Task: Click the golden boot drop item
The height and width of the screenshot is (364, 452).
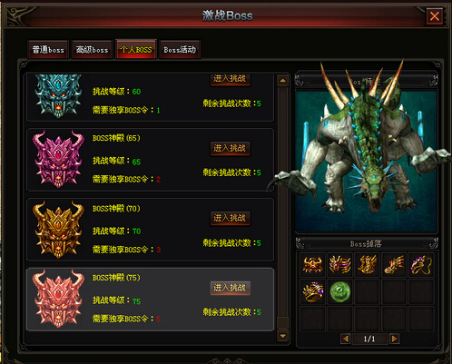Action: click(x=394, y=265)
